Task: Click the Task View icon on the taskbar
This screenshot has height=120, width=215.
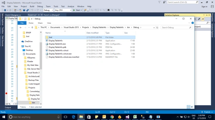Action: coord(65,117)
